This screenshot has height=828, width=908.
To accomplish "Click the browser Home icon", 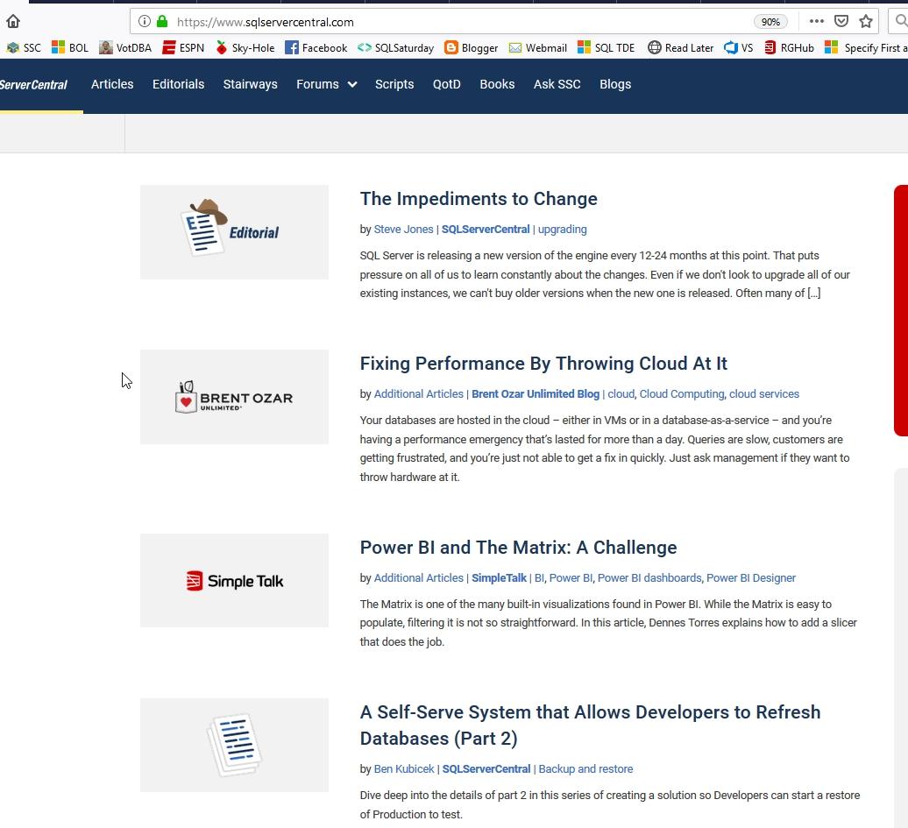I will pos(13,21).
